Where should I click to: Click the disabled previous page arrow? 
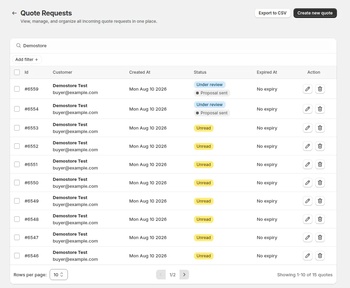click(161, 275)
